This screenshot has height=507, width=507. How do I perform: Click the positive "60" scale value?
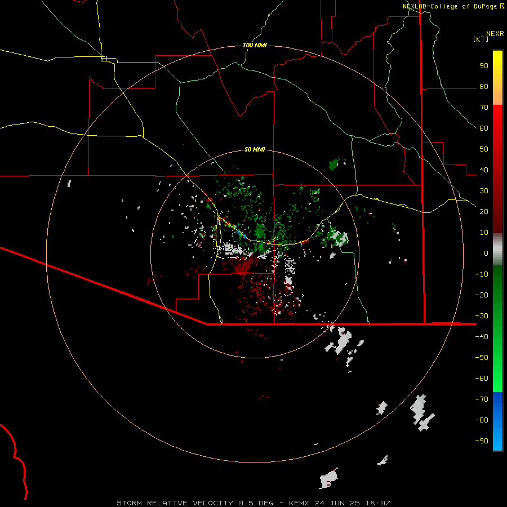[484, 128]
